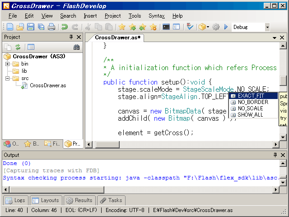Viewport: 289px width, 217px height.
Task: Switch to the Logs tab
Action: coord(16,200)
